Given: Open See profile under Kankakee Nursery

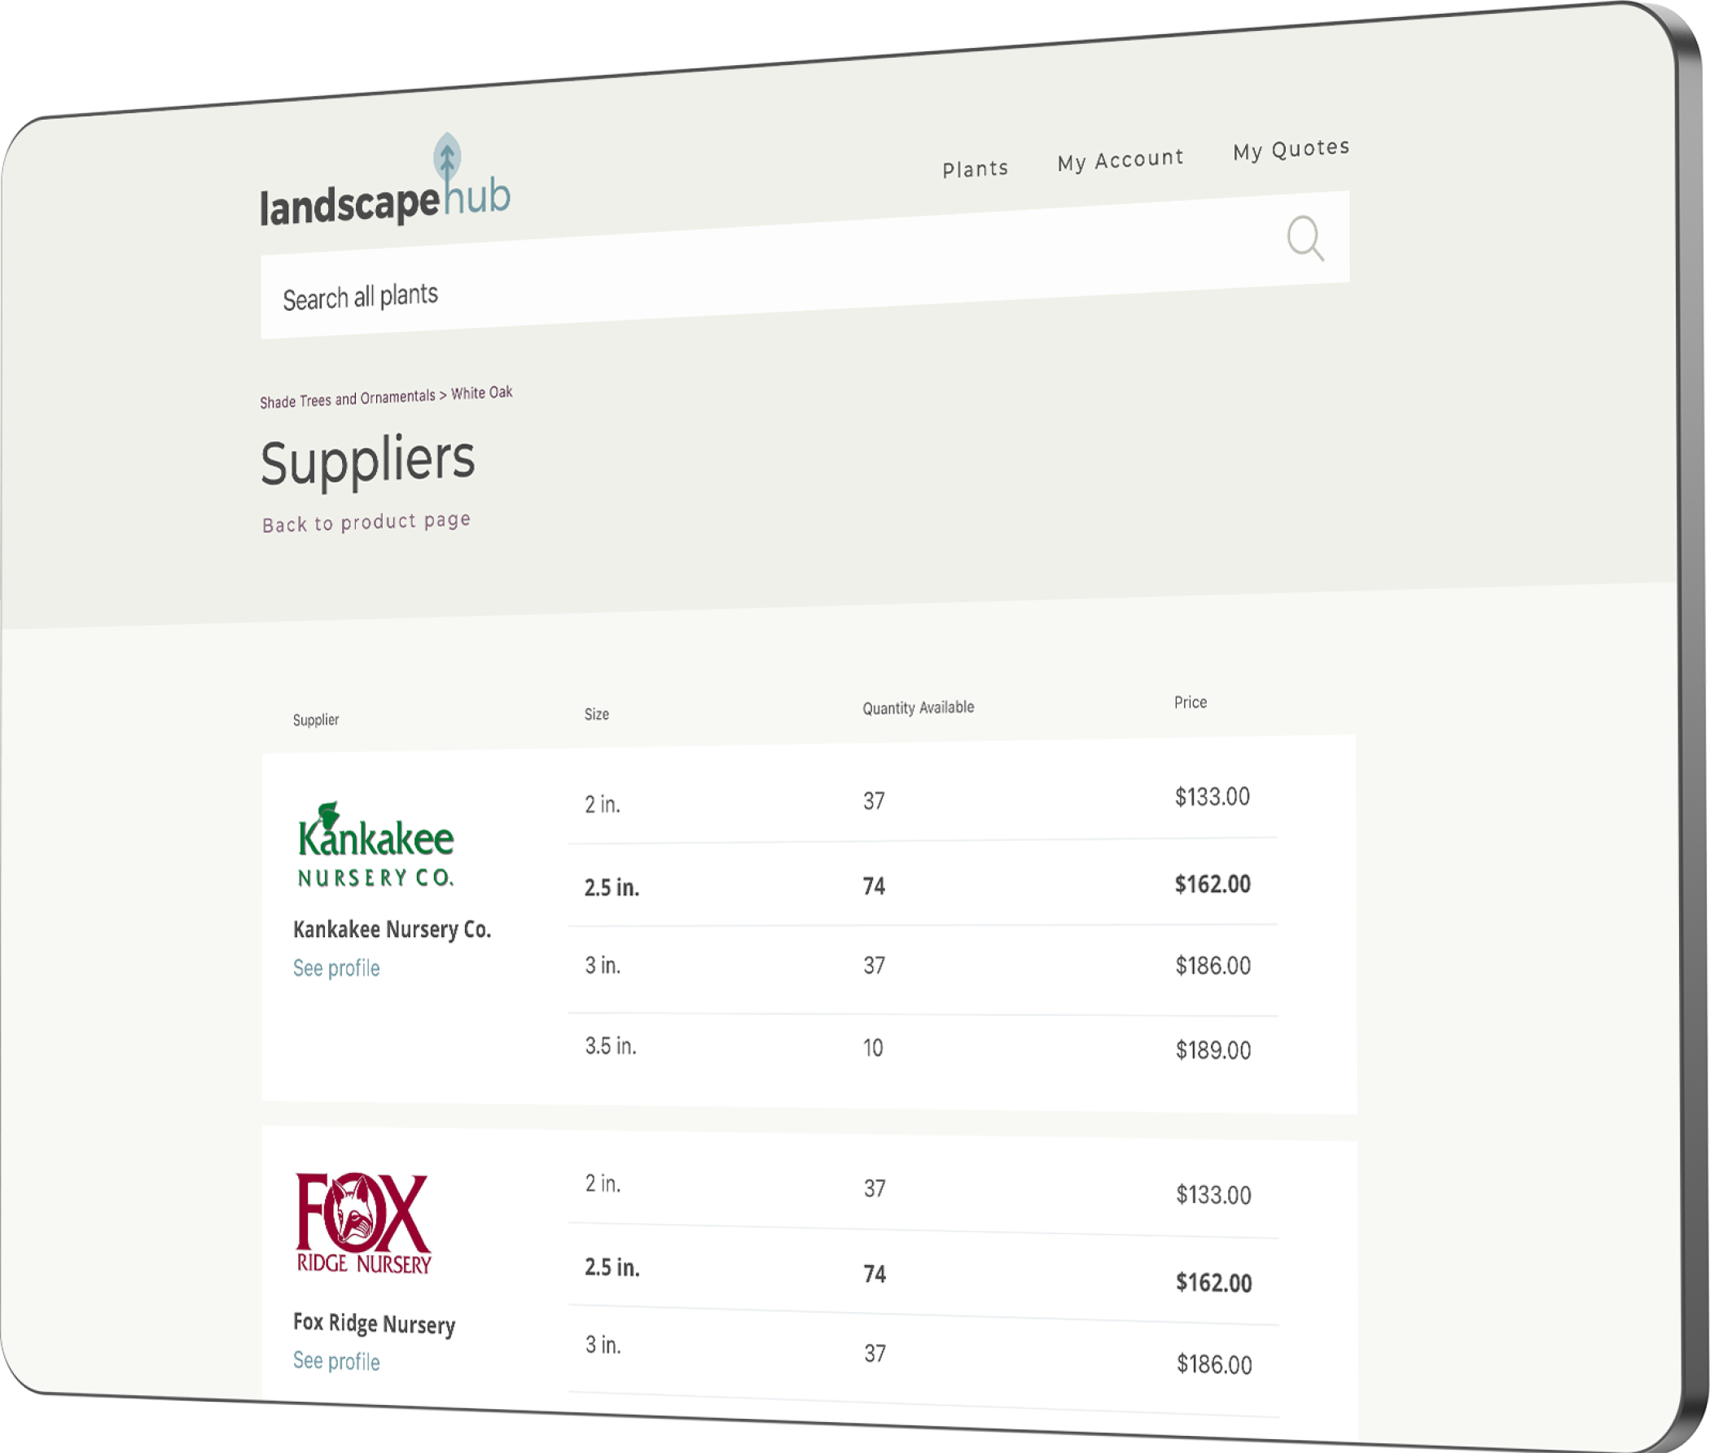Looking at the screenshot, I should (336, 968).
